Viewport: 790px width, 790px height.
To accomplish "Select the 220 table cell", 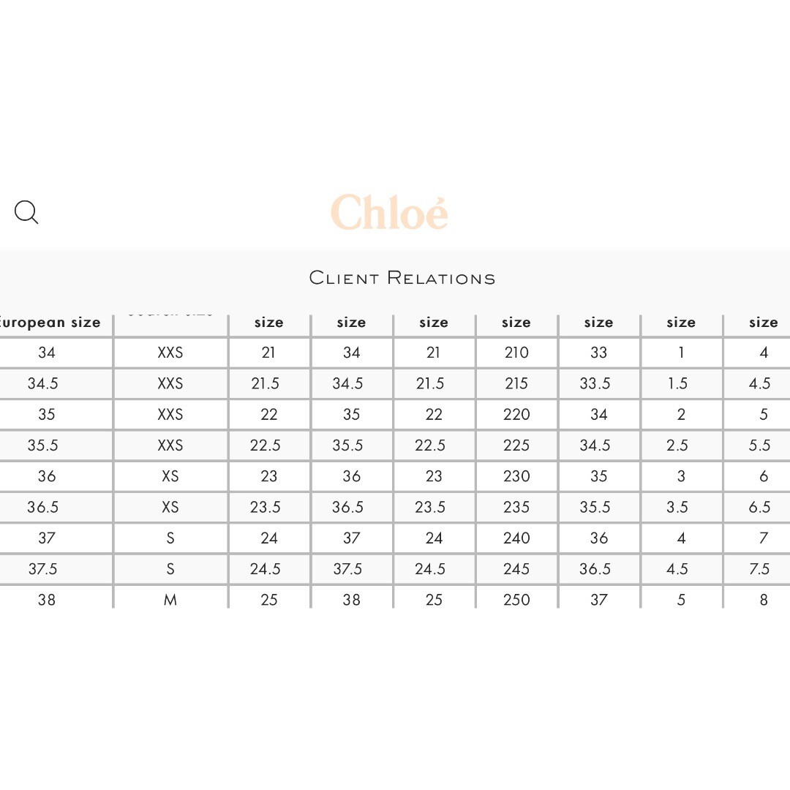I will (x=516, y=415).
